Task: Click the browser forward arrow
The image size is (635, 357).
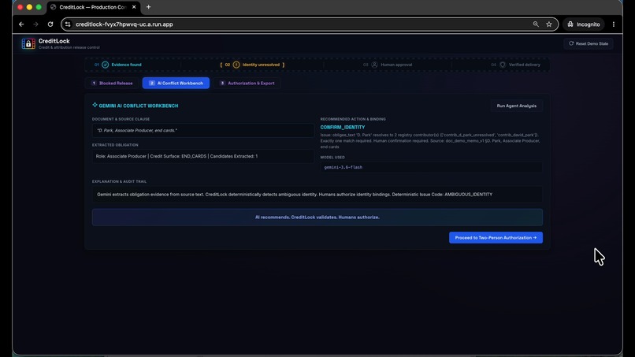Action: click(35, 24)
